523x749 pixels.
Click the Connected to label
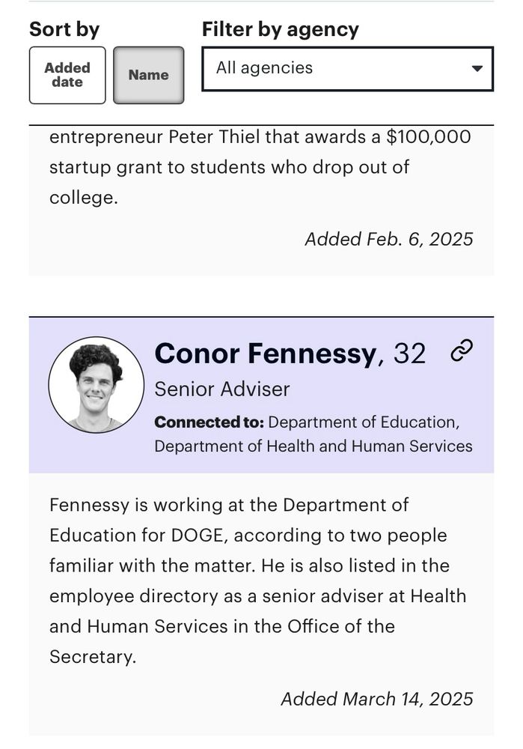point(209,422)
